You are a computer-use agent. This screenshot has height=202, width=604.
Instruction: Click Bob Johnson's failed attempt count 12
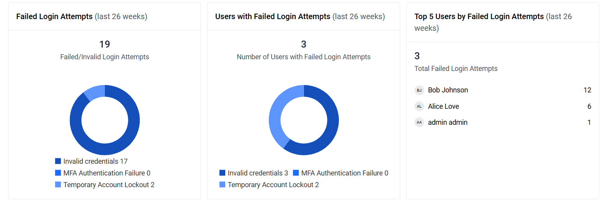[x=587, y=90]
